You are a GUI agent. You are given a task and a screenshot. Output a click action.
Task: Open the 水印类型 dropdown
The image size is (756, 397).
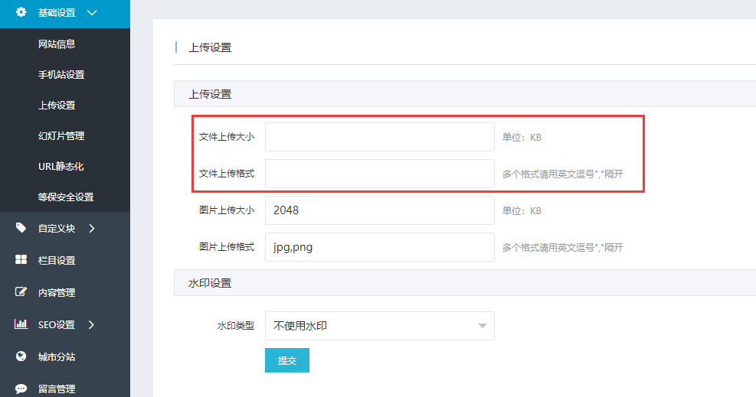click(x=379, y=326)
